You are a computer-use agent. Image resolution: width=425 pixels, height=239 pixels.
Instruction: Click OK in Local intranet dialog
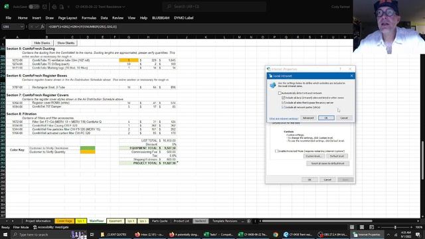(x=326, y=118)
